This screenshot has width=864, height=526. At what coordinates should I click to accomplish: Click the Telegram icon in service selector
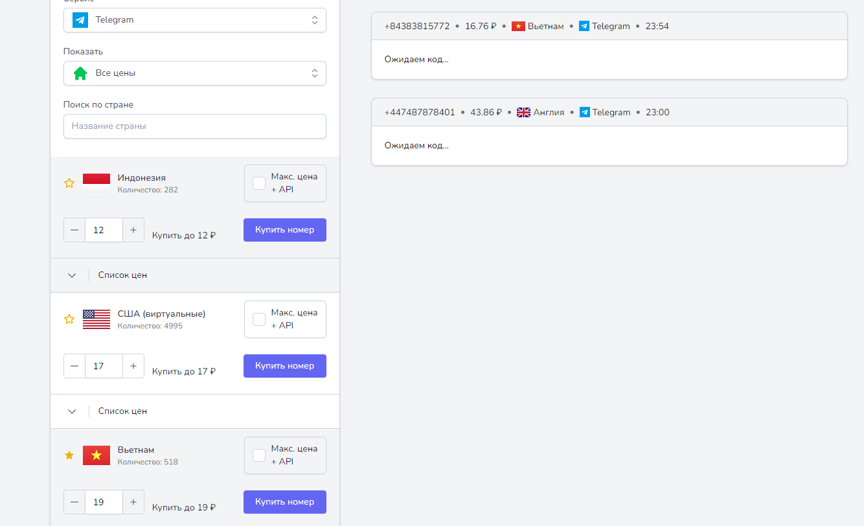[x=80, y=20]
